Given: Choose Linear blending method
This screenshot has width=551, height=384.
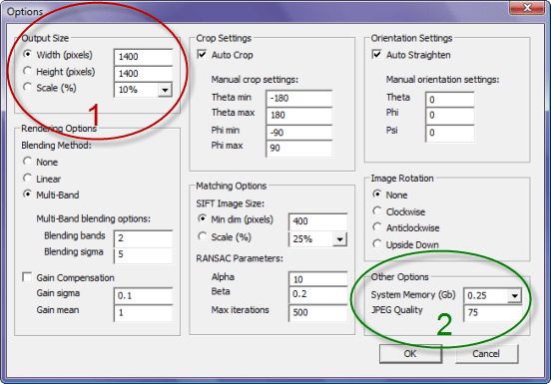Looking at the screenshot, I should click(x=27, y=178).
